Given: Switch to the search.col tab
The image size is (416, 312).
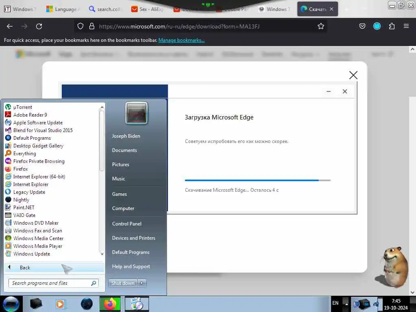Looking at the screenshot, I should click(105, 9).
